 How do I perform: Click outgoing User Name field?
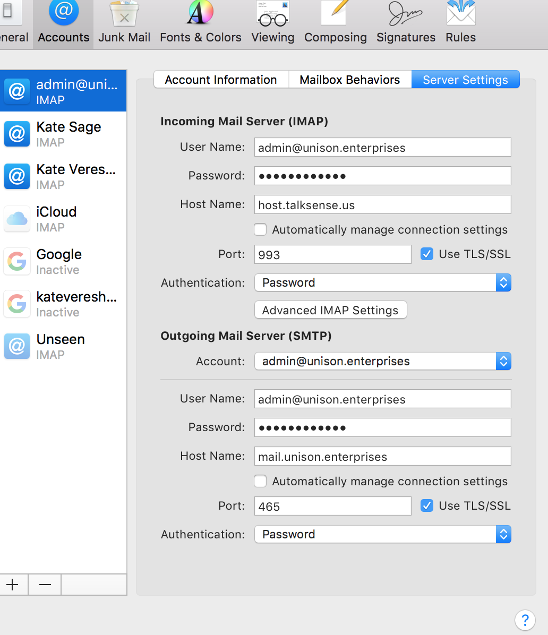pyautogui.click(x=383, y=399)
